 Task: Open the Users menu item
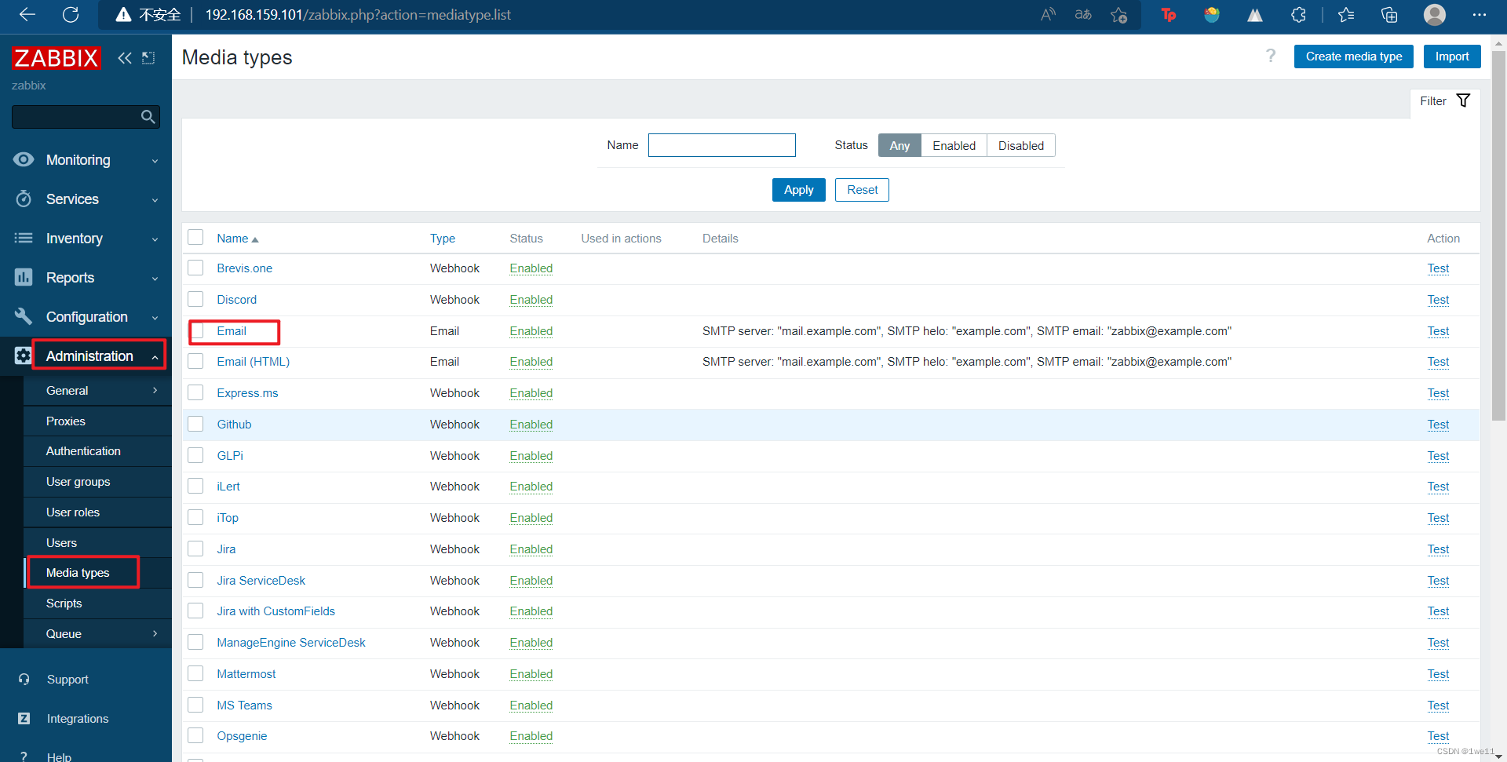tap(97, 543)
